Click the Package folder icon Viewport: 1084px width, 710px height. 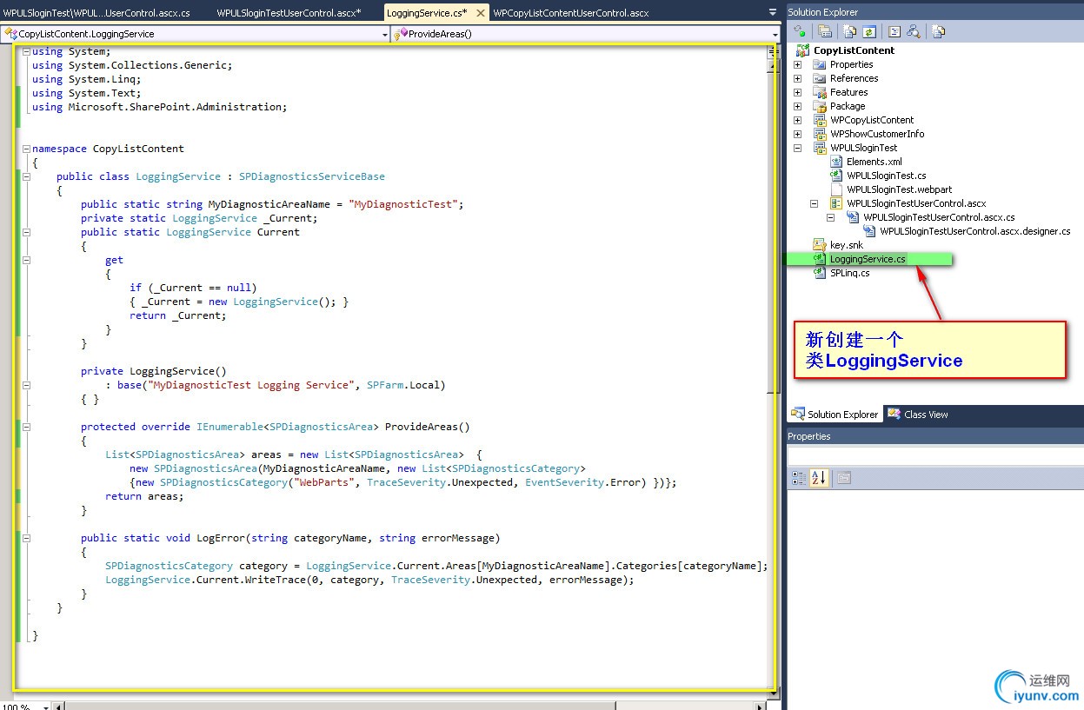point(820,106)
